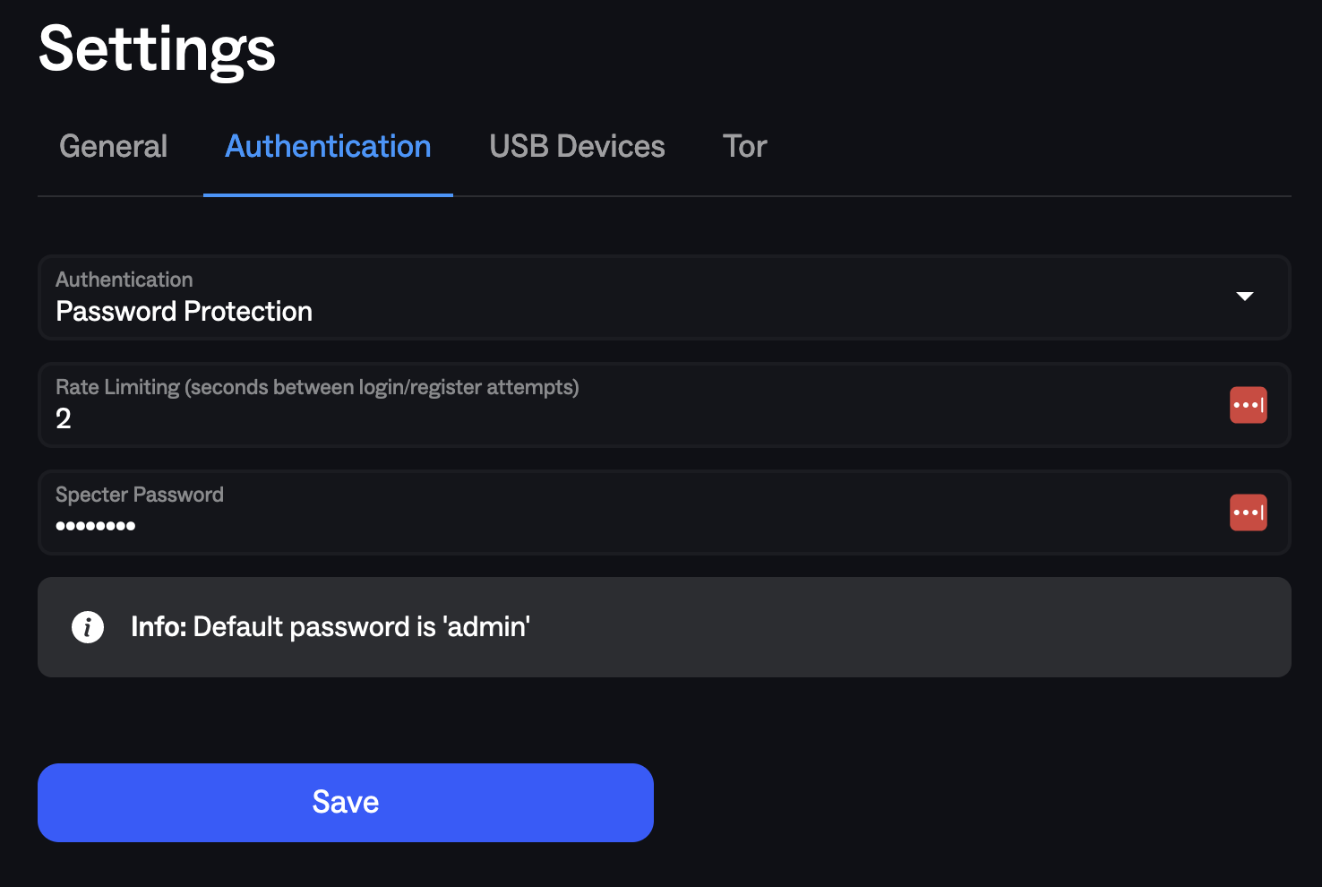Viewport: 1322px width, 887px height.
Task: Click the Settings page heading
Action: coord(157,51)
